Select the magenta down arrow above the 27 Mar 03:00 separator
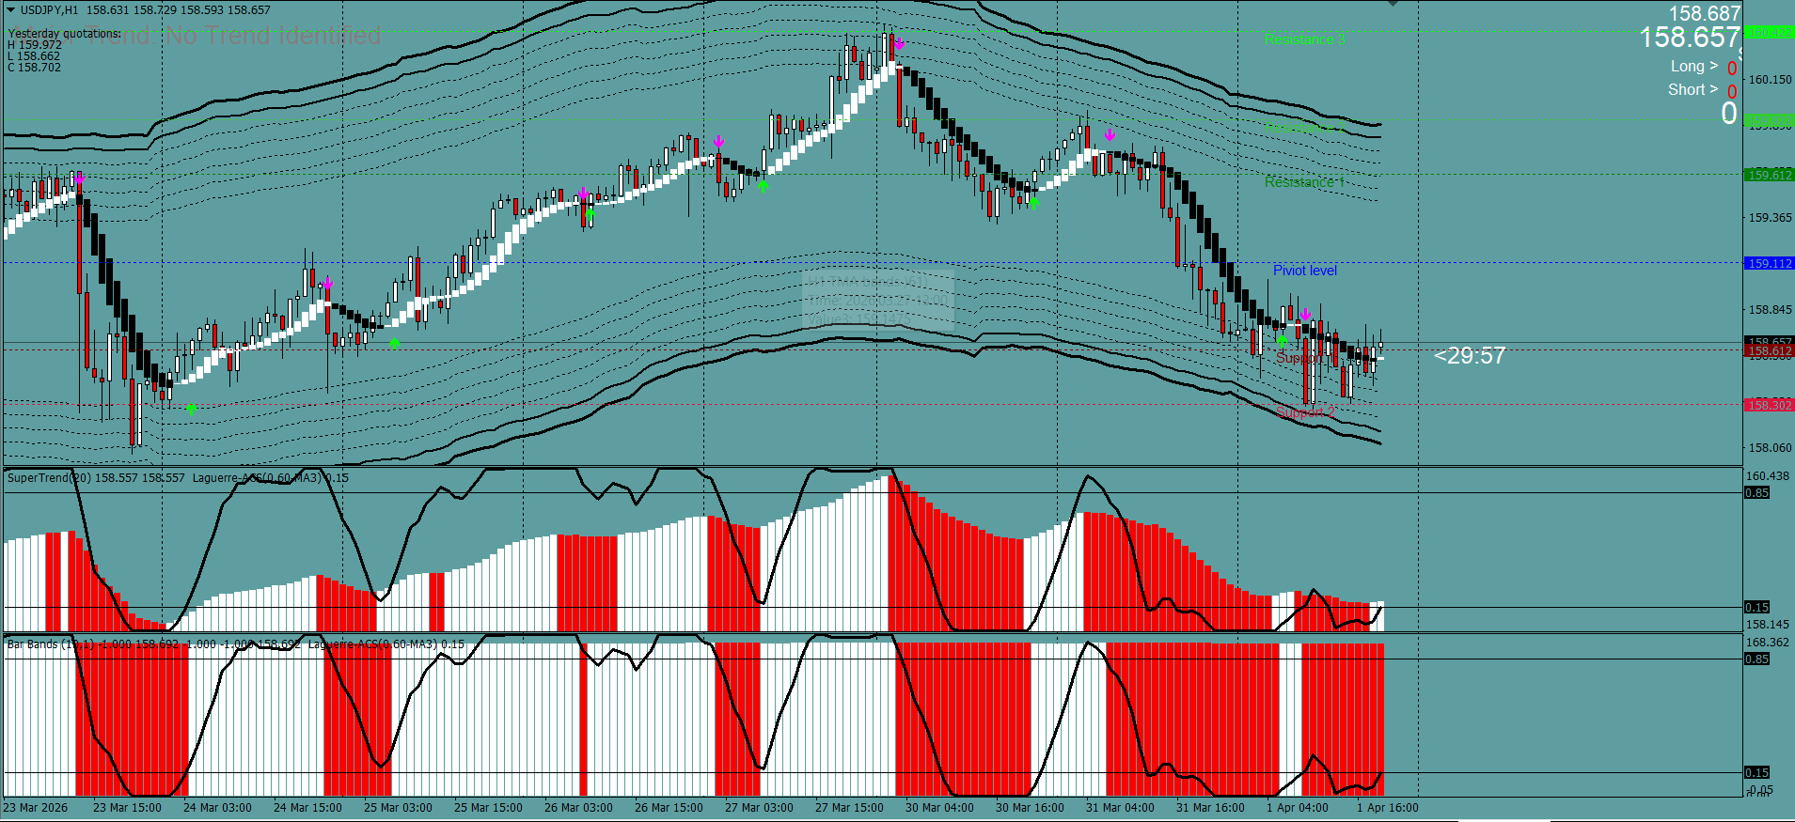 [x=718, y=142]
